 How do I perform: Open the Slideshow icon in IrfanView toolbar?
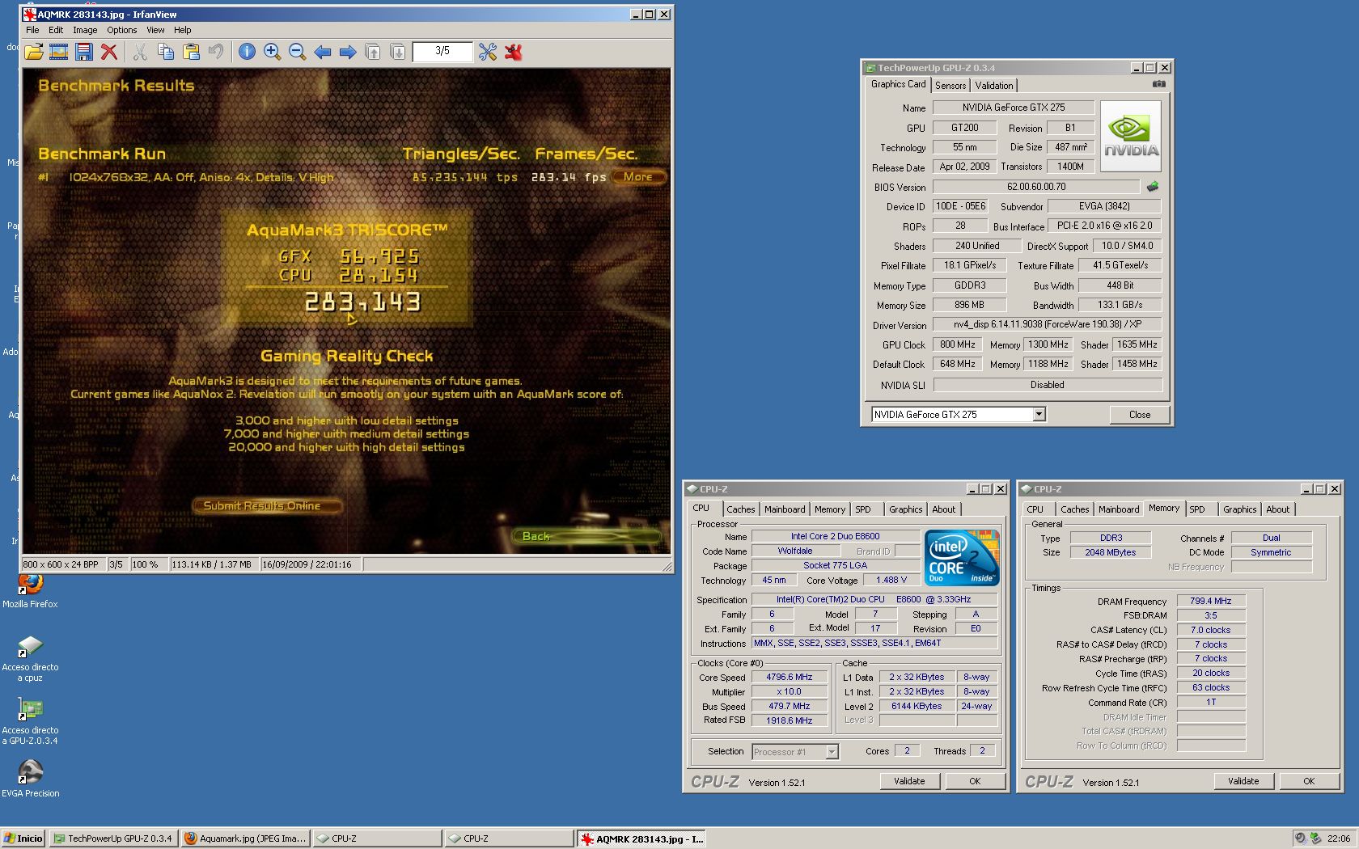tap(58, 53)
